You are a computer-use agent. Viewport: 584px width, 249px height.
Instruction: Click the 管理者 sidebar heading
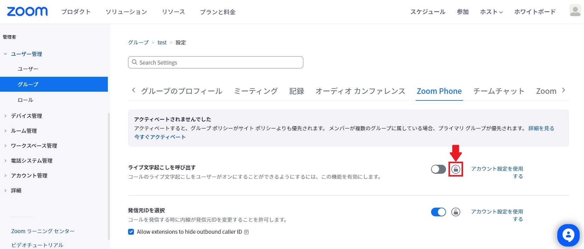point(9,37)
